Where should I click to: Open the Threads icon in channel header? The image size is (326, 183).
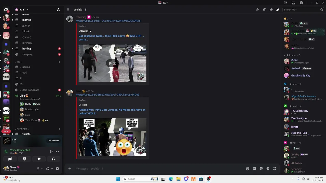[257, 10]
